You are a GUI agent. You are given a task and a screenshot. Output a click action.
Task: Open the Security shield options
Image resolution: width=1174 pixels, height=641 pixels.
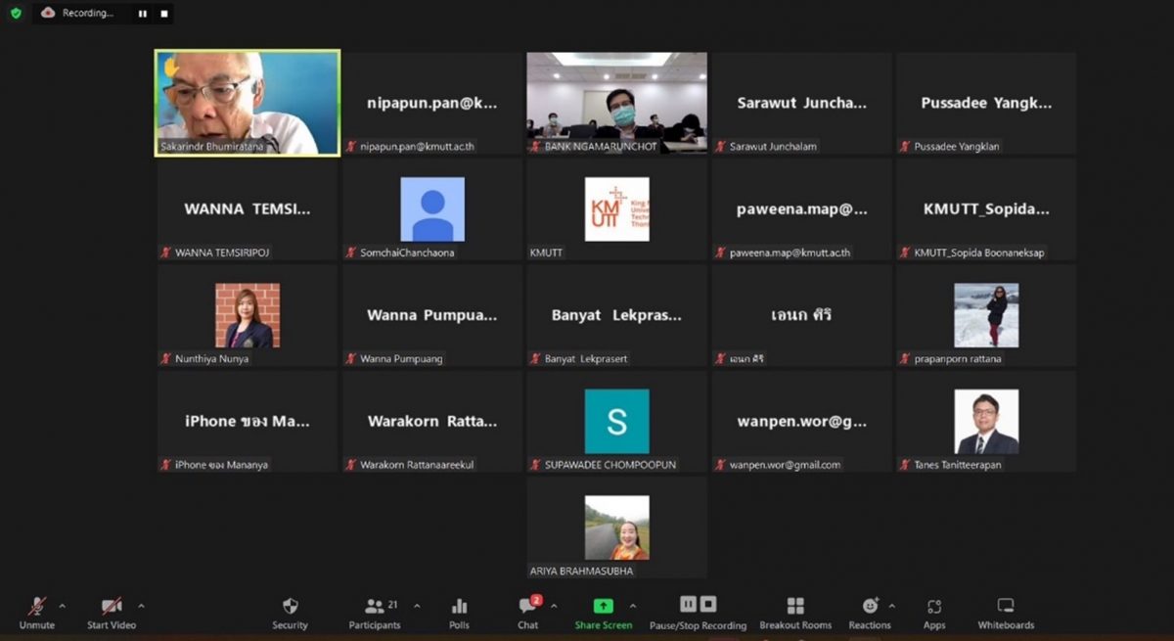pyautogui.click(x=290, y=613)
